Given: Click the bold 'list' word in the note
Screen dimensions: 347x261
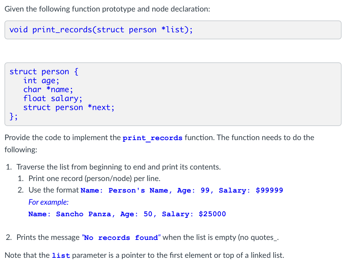Looking at the screenshot, I should (61, 256).
